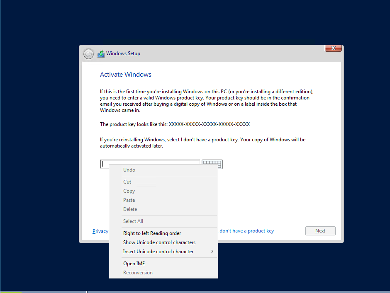The height and width of the screenshot is (293, 390).
Task: Choose Copy from the context menu
Action: (x=163, y=191)
